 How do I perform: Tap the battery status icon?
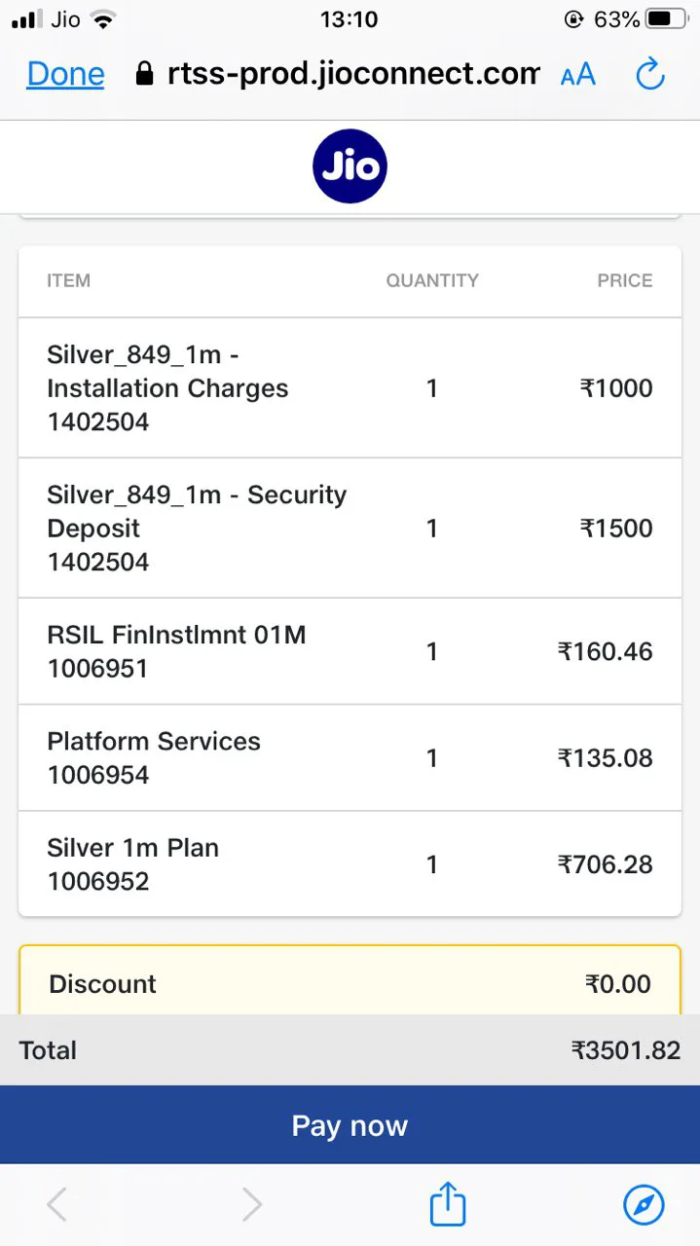[x=665, y=19]
